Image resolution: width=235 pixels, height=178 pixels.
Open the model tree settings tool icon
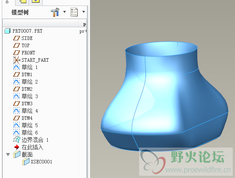[55, 12]
